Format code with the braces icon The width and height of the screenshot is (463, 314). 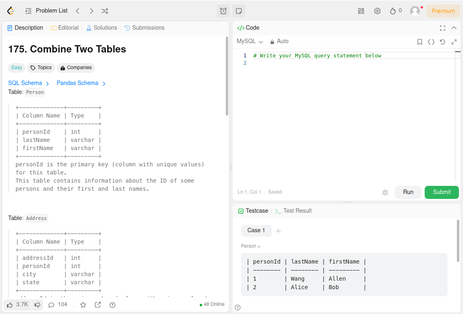pyautogui.click(x=431, y=42)
